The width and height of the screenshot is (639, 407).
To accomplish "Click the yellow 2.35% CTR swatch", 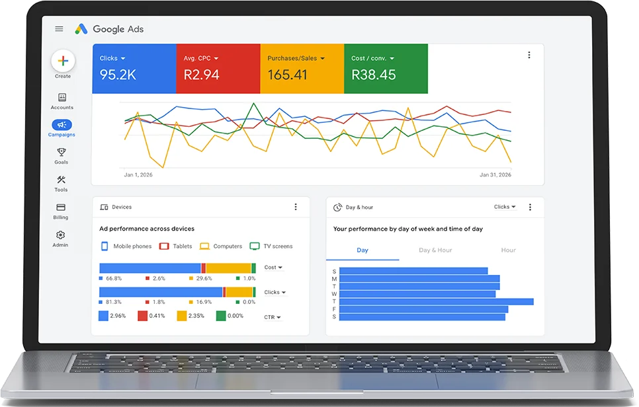I will coord(182,316).
